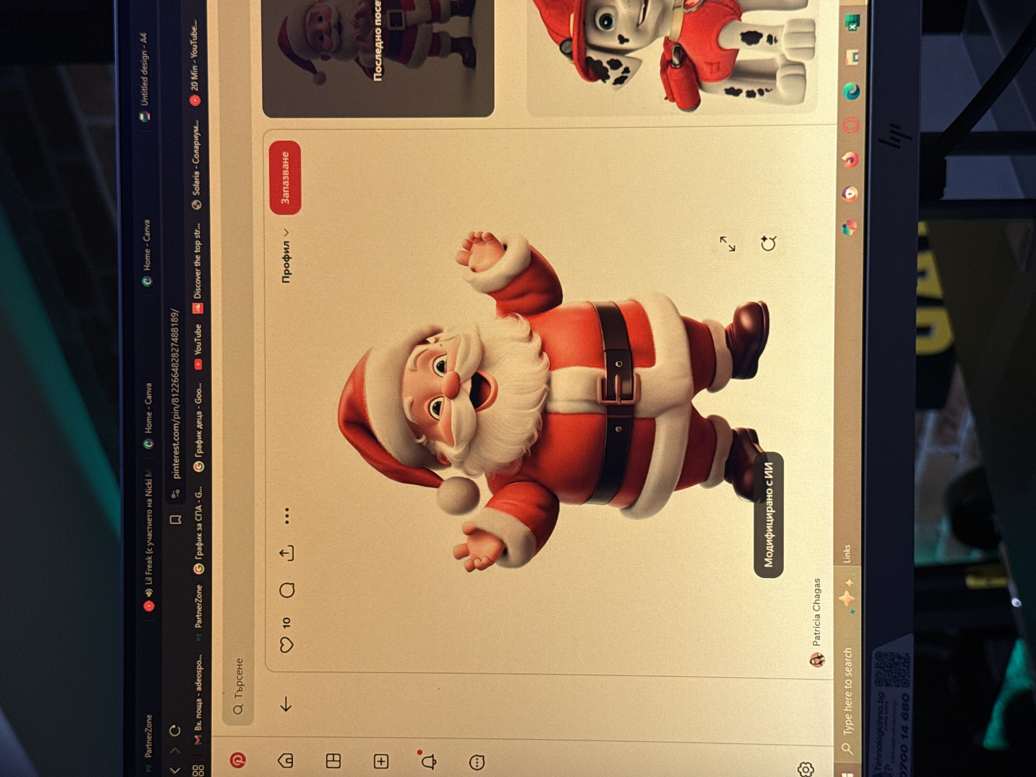
Task: Open the pin's three-dot more options
Action: (x=286, y=516)
